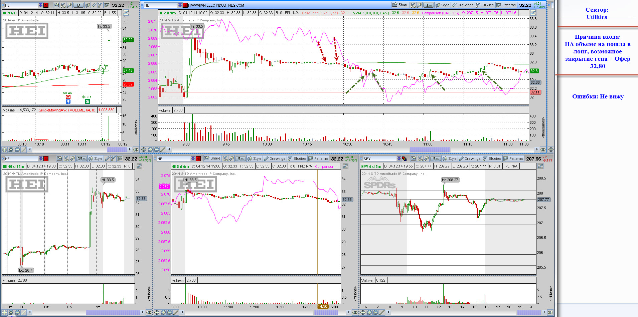This screenshot has width=638, height=317.
Task: Click share icon on daily HE chart
Action: [56, 5]
